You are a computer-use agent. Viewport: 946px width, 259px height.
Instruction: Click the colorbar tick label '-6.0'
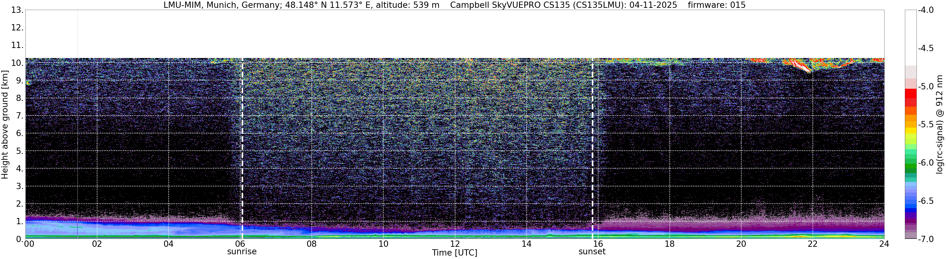[x=926, y=162]
